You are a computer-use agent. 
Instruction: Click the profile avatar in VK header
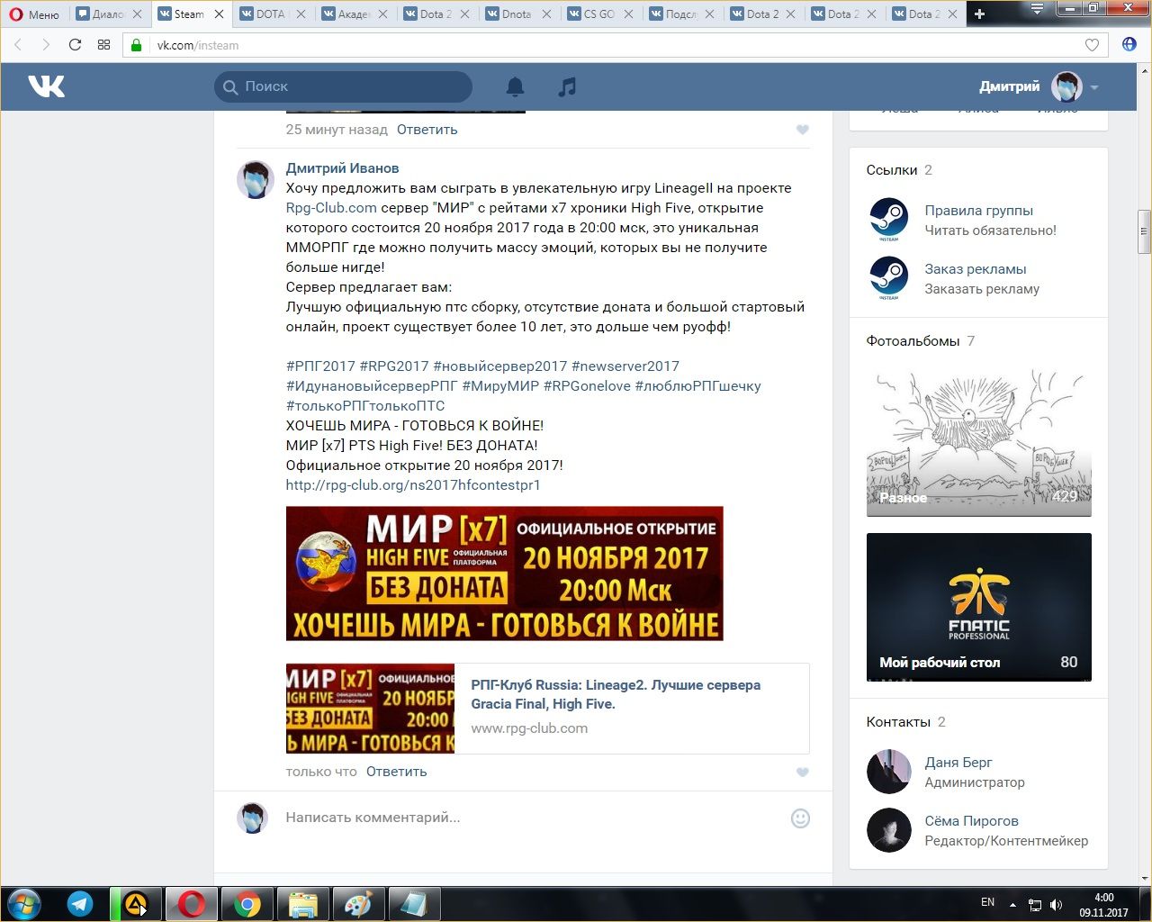[x=1067, y=86]
